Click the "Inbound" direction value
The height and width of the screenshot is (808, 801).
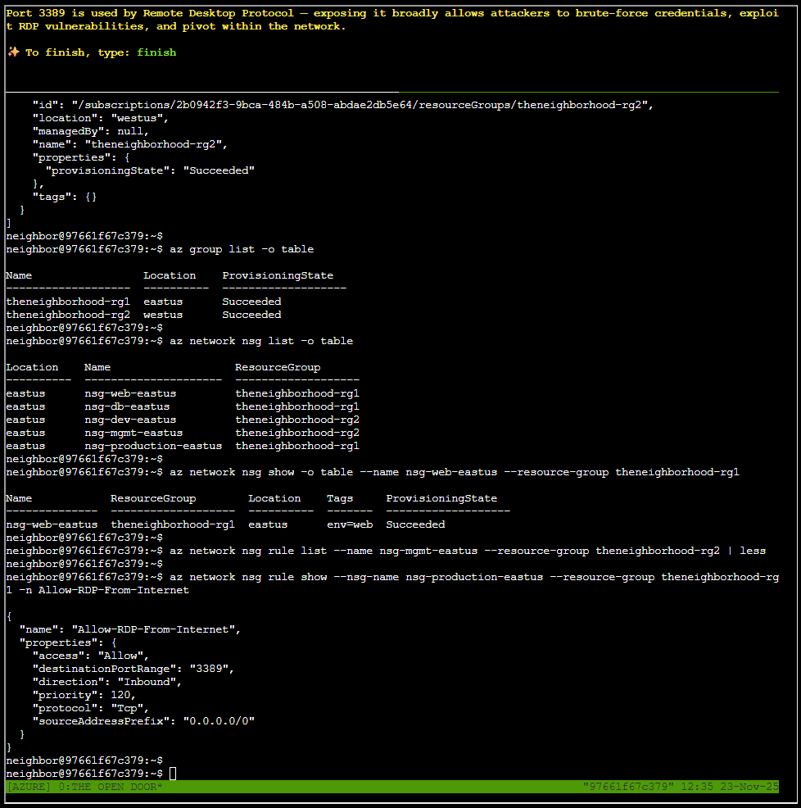tap(150, 682)
